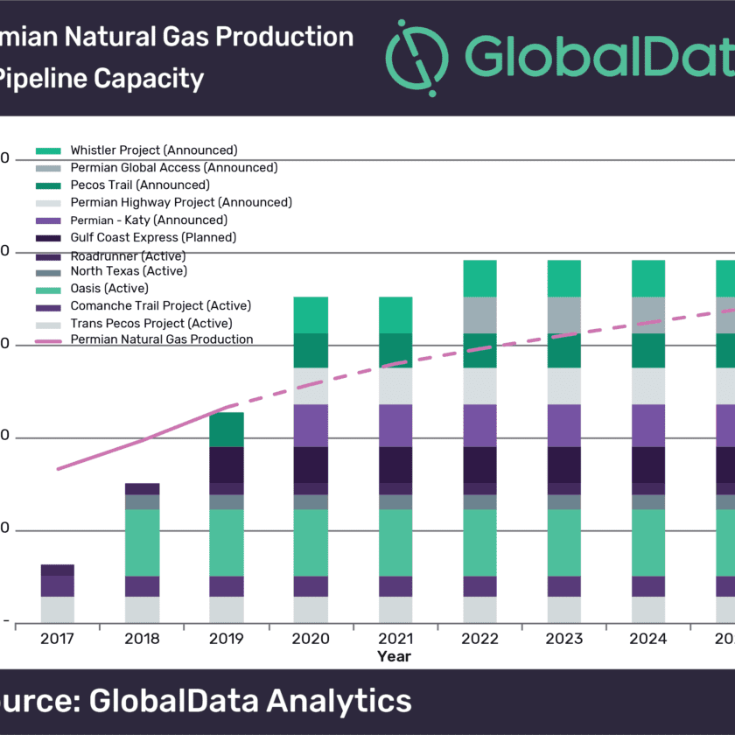Screen dimensions: 735x735
Task: Select 'Permian Highway Project (Announced)' legend label
Action: 181,202
